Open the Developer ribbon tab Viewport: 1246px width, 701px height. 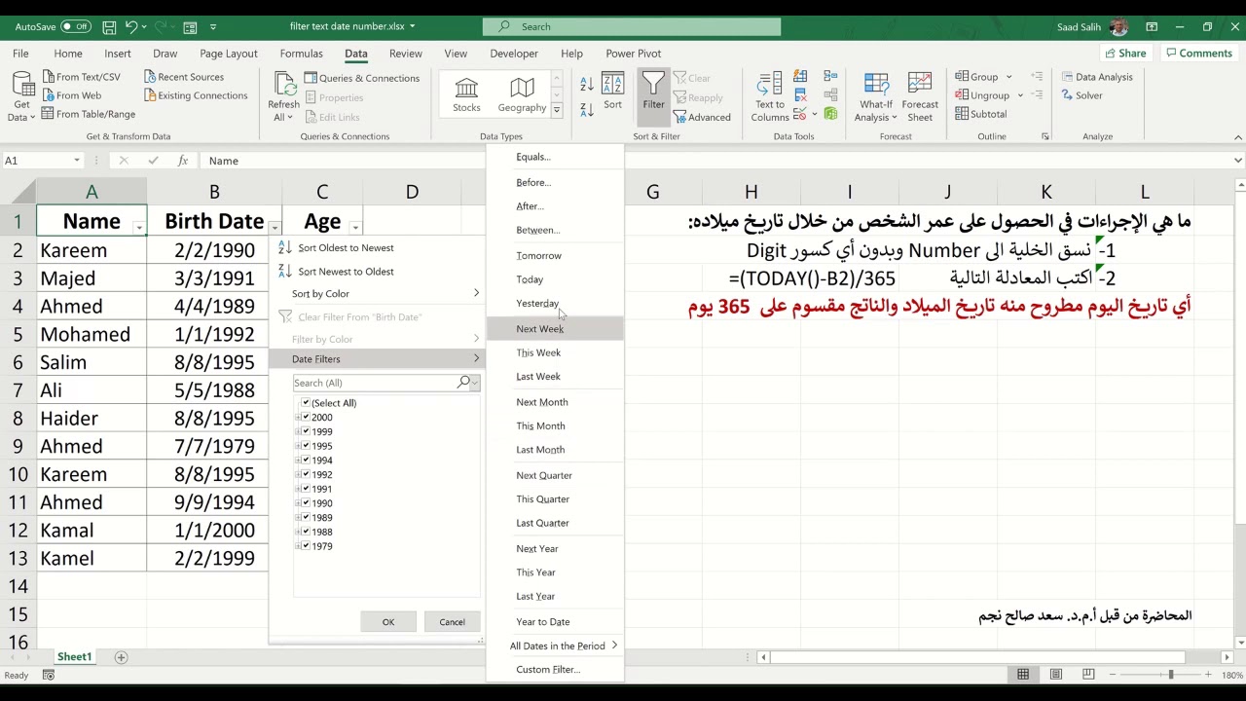(x=514, y=54)
